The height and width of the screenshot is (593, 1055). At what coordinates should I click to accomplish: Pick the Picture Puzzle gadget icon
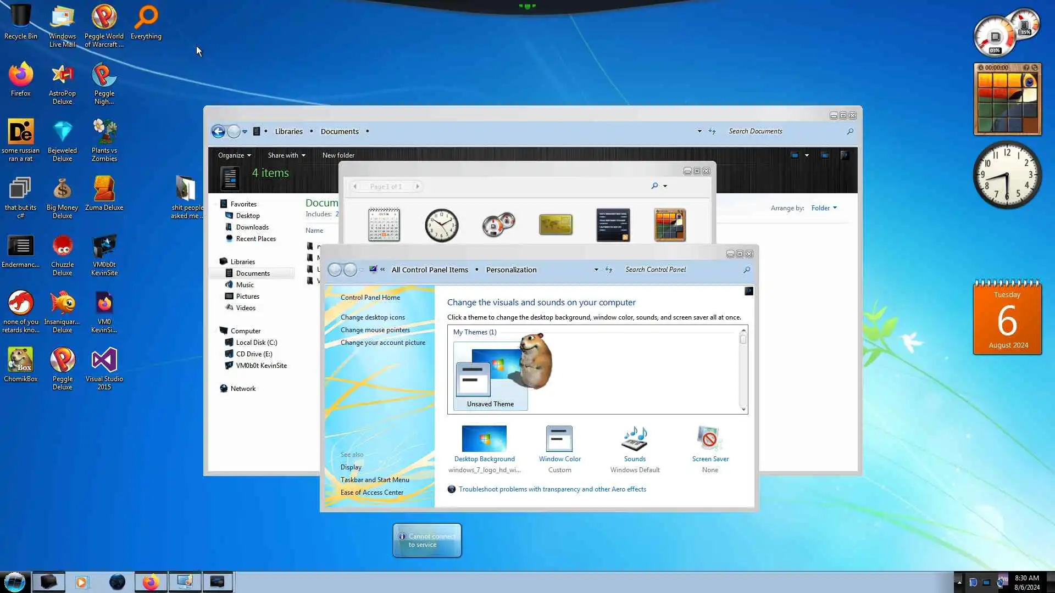click(x=670, y=225)
